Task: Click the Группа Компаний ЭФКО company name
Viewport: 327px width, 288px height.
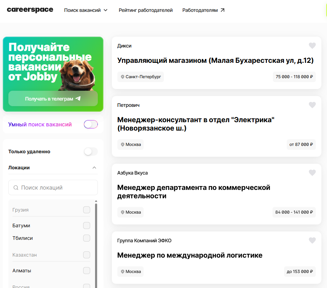Action: click(x=144, y=241)
